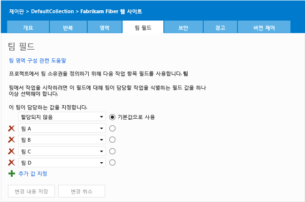Open 팀 영역 구성 관련 도움말 link
The height and width of the screenshot is (202, 305).
[x=38, y=60]
